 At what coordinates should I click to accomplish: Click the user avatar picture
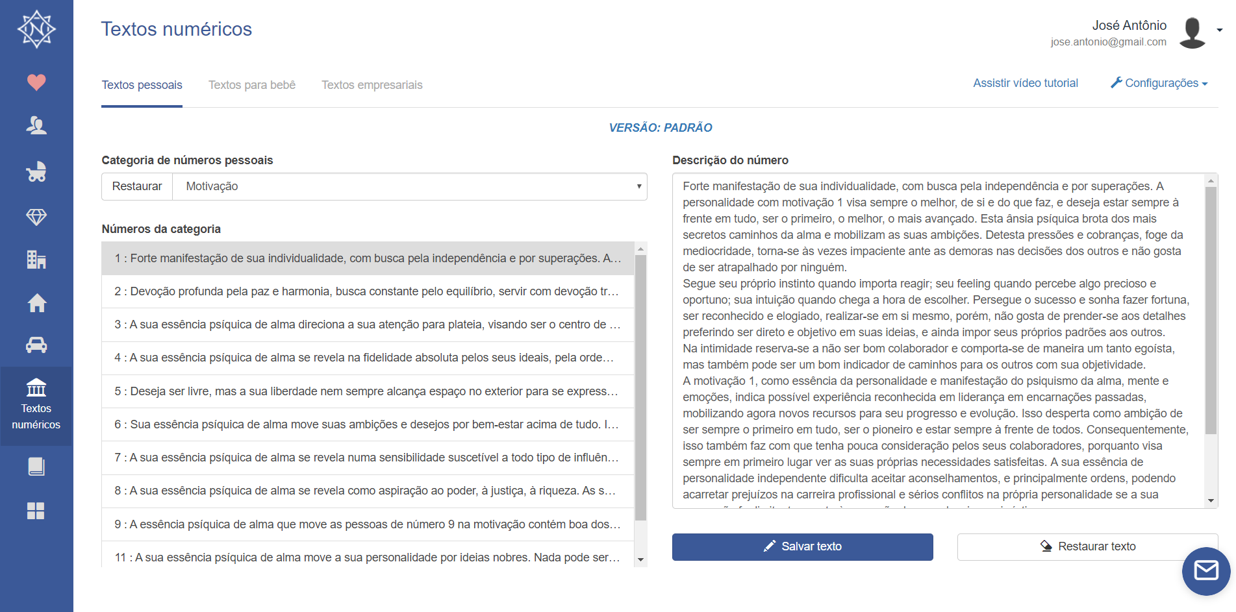(1192, 33)
